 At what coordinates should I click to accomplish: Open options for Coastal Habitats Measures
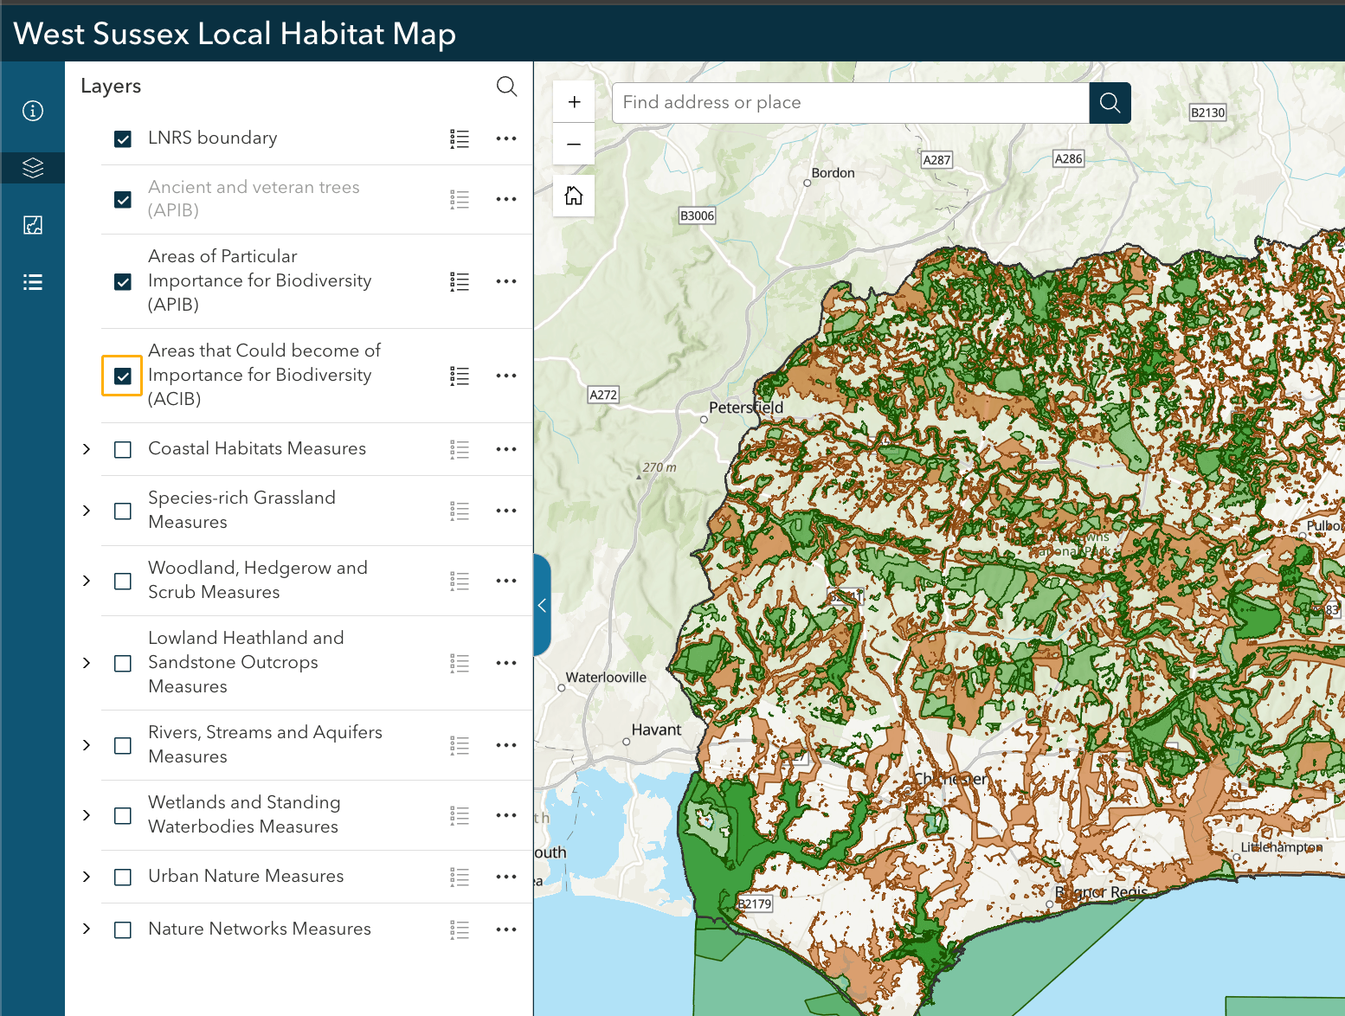click(506, 449)
